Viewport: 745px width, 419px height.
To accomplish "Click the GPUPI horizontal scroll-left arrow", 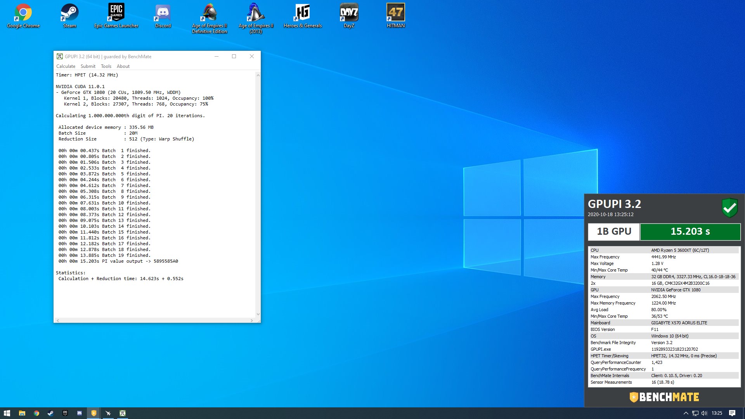I will point(58,320).
